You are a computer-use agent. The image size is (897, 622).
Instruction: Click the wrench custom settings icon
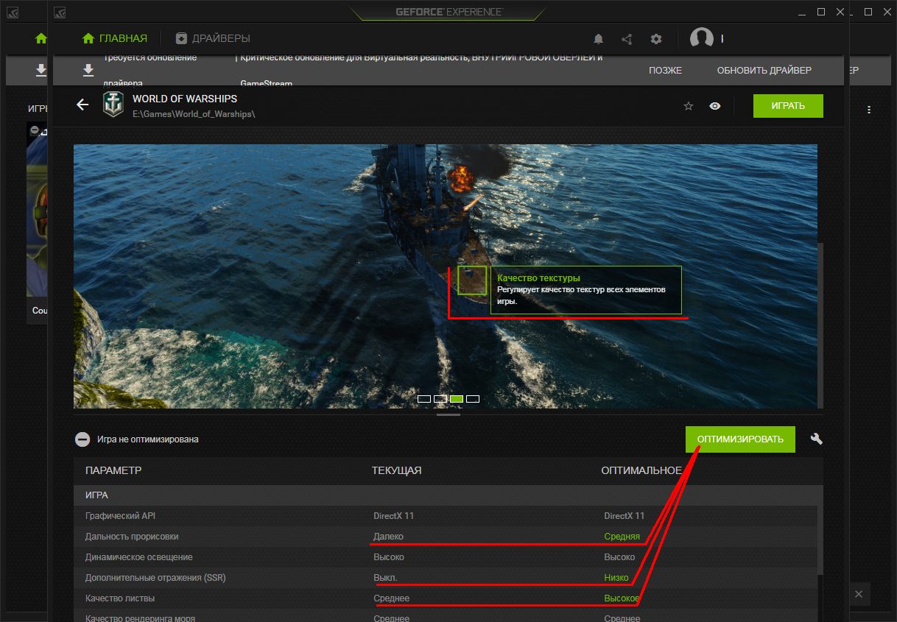(x=816, y=439)
